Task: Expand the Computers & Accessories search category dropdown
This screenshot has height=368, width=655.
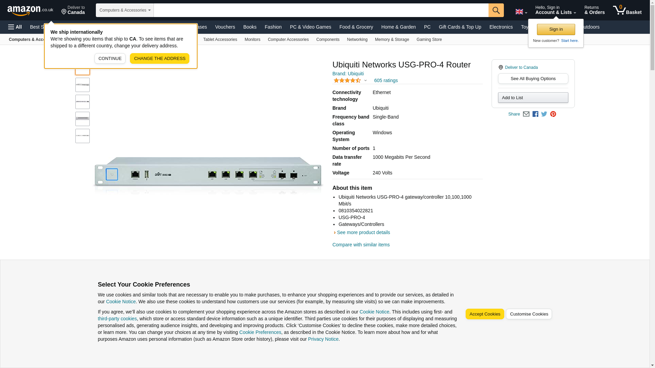Action: click(125, 10)
